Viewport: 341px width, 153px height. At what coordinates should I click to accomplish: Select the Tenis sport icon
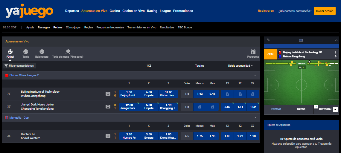(x=26, y=52)
